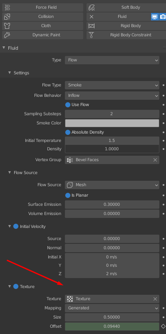Click the velocity Normal field
166x334 pixels.
coord(112,248)
